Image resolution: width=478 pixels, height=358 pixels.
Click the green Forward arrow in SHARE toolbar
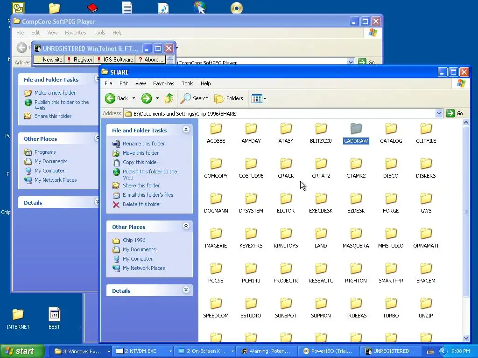click(x=147, y=98)
